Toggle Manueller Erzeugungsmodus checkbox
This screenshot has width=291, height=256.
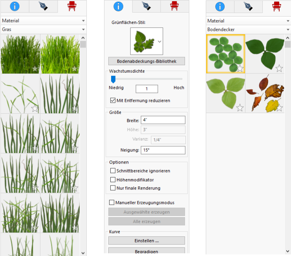(x=111, y=203)
